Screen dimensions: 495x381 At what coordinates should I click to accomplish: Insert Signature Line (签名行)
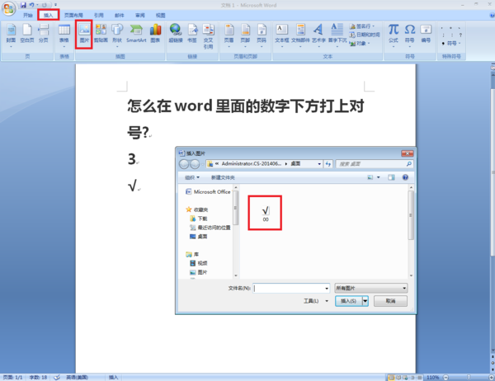click(362, 26)
